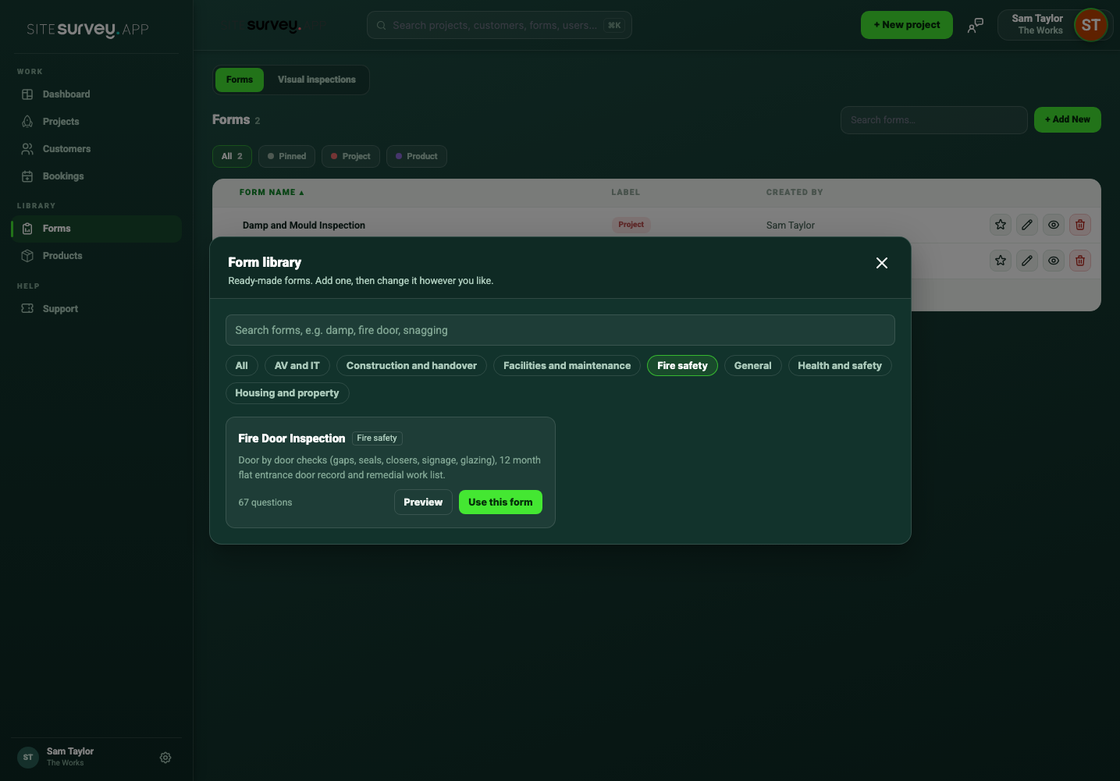Use the Fire Door Inspection form
The width and height of the screenshot is (1120, 781).
coord(500,502)
